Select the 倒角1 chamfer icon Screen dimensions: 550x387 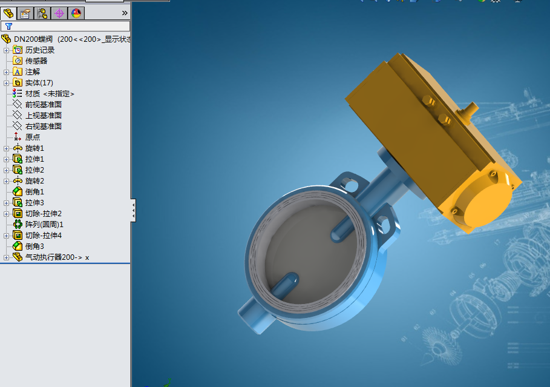pyautogui.click(x=18, y=192)
